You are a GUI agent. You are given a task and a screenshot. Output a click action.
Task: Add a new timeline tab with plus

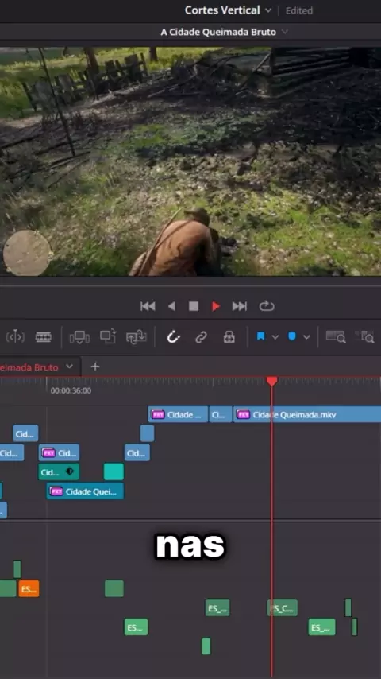pyautogui.click(x=95, y=367)
